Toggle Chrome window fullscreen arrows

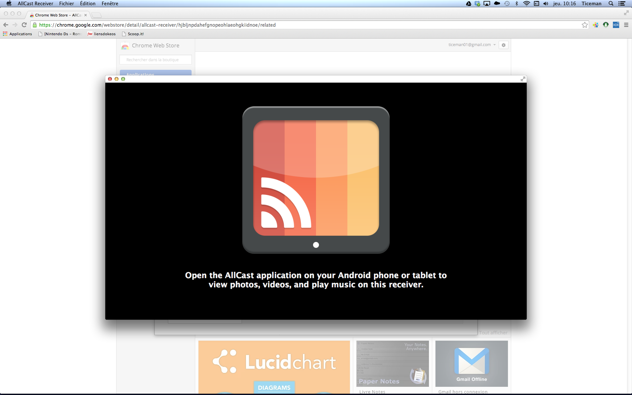tap(626, 13)
